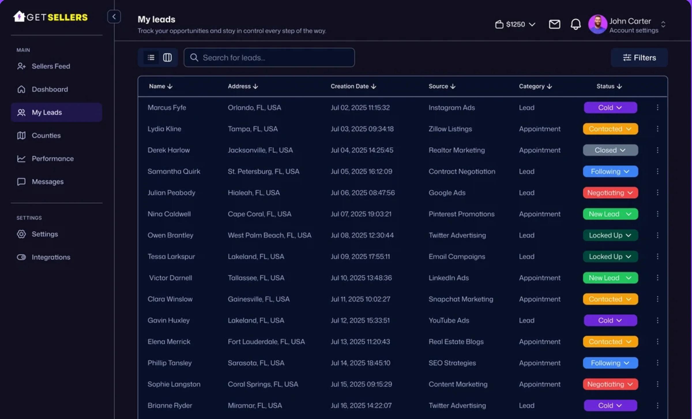
Task: Click the Search for leads field
Action: 269,57
